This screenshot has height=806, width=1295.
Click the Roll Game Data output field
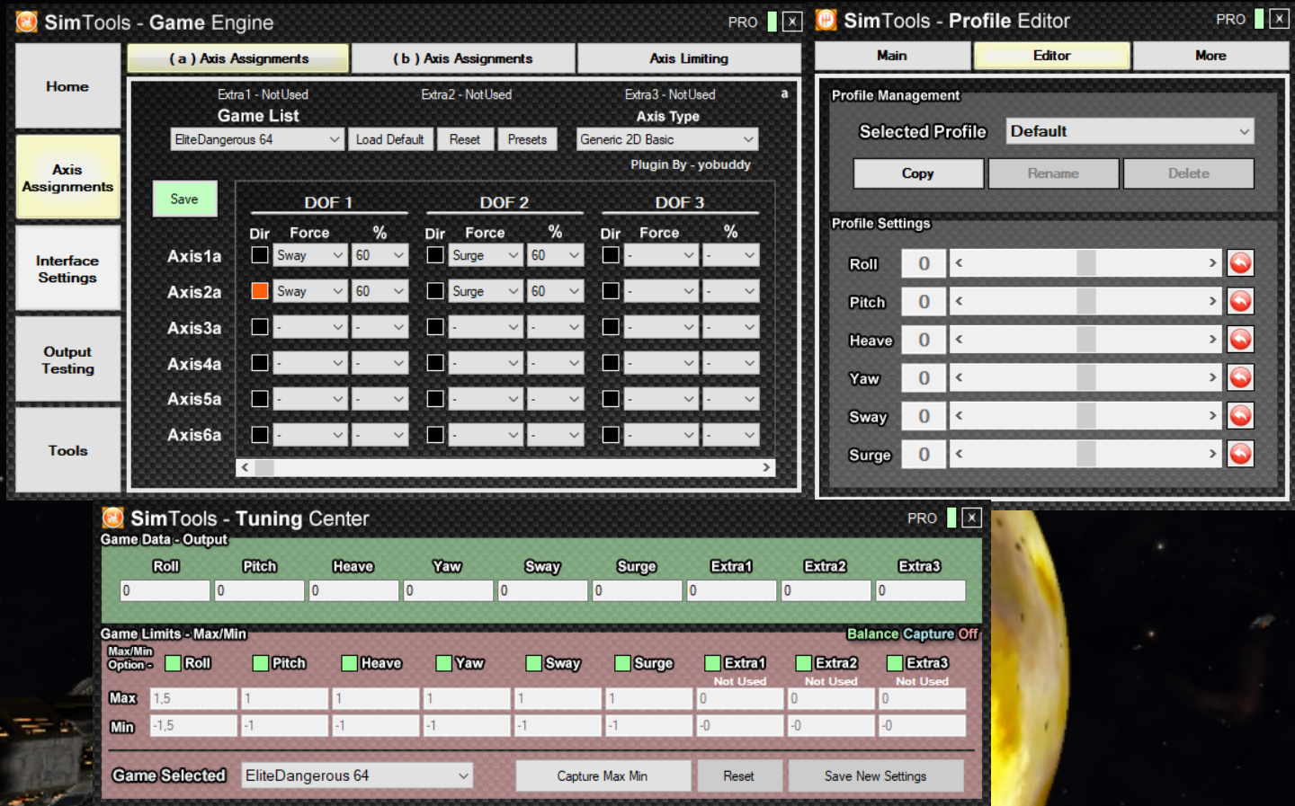(x=165, y=590)
